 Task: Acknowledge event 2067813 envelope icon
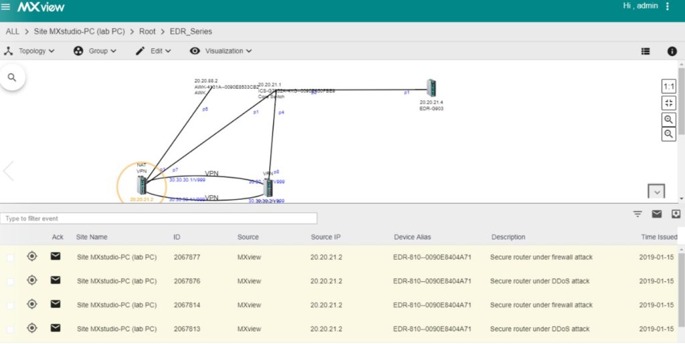pyautogui.click(x=56, y=328)
